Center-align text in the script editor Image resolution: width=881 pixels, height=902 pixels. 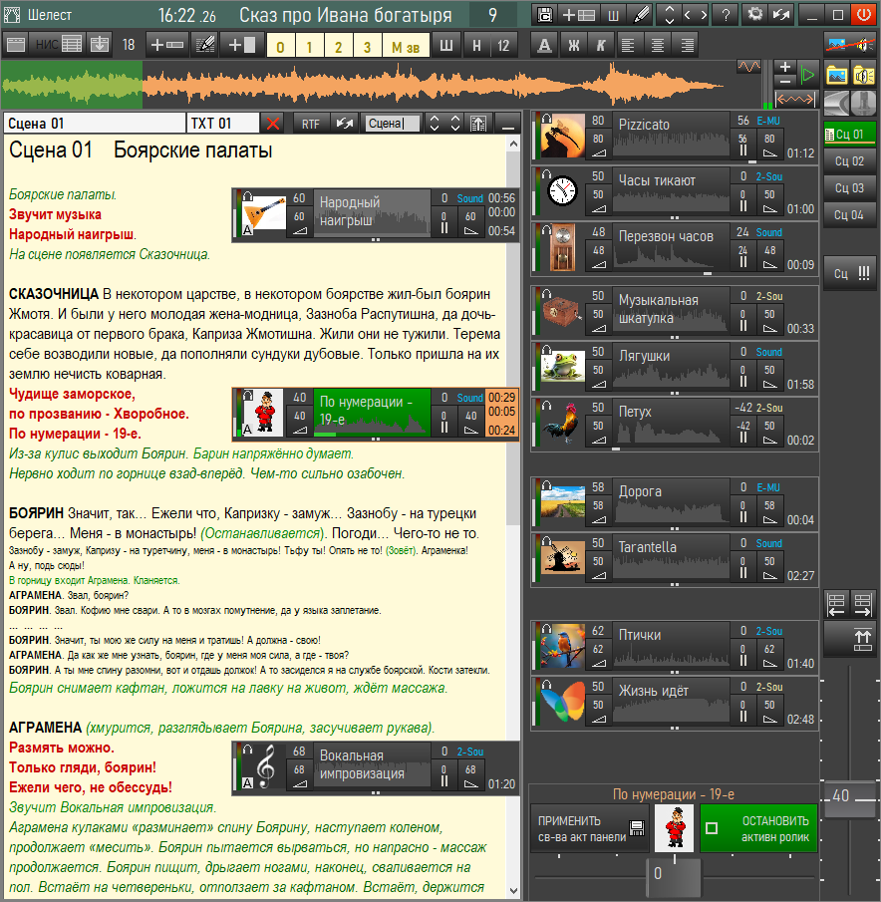(658, 46)
